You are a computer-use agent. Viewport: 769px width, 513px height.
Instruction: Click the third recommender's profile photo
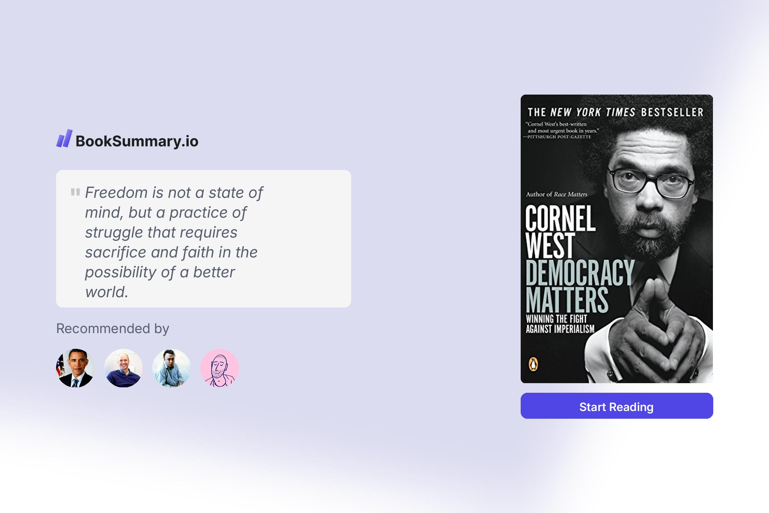(172, 368)
